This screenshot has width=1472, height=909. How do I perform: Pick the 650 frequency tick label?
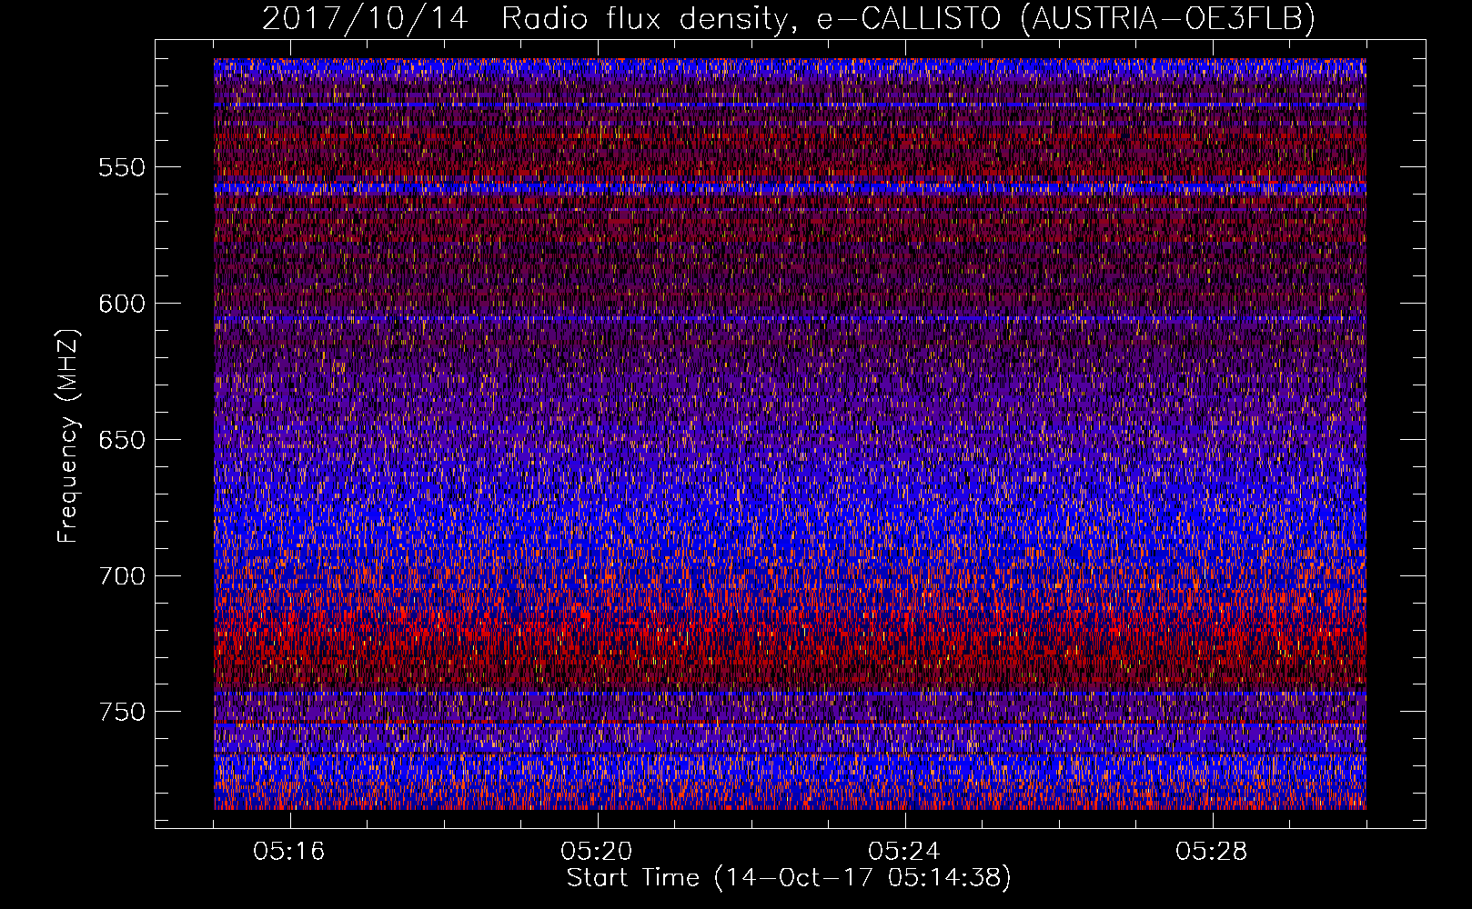tap(122, 440)
